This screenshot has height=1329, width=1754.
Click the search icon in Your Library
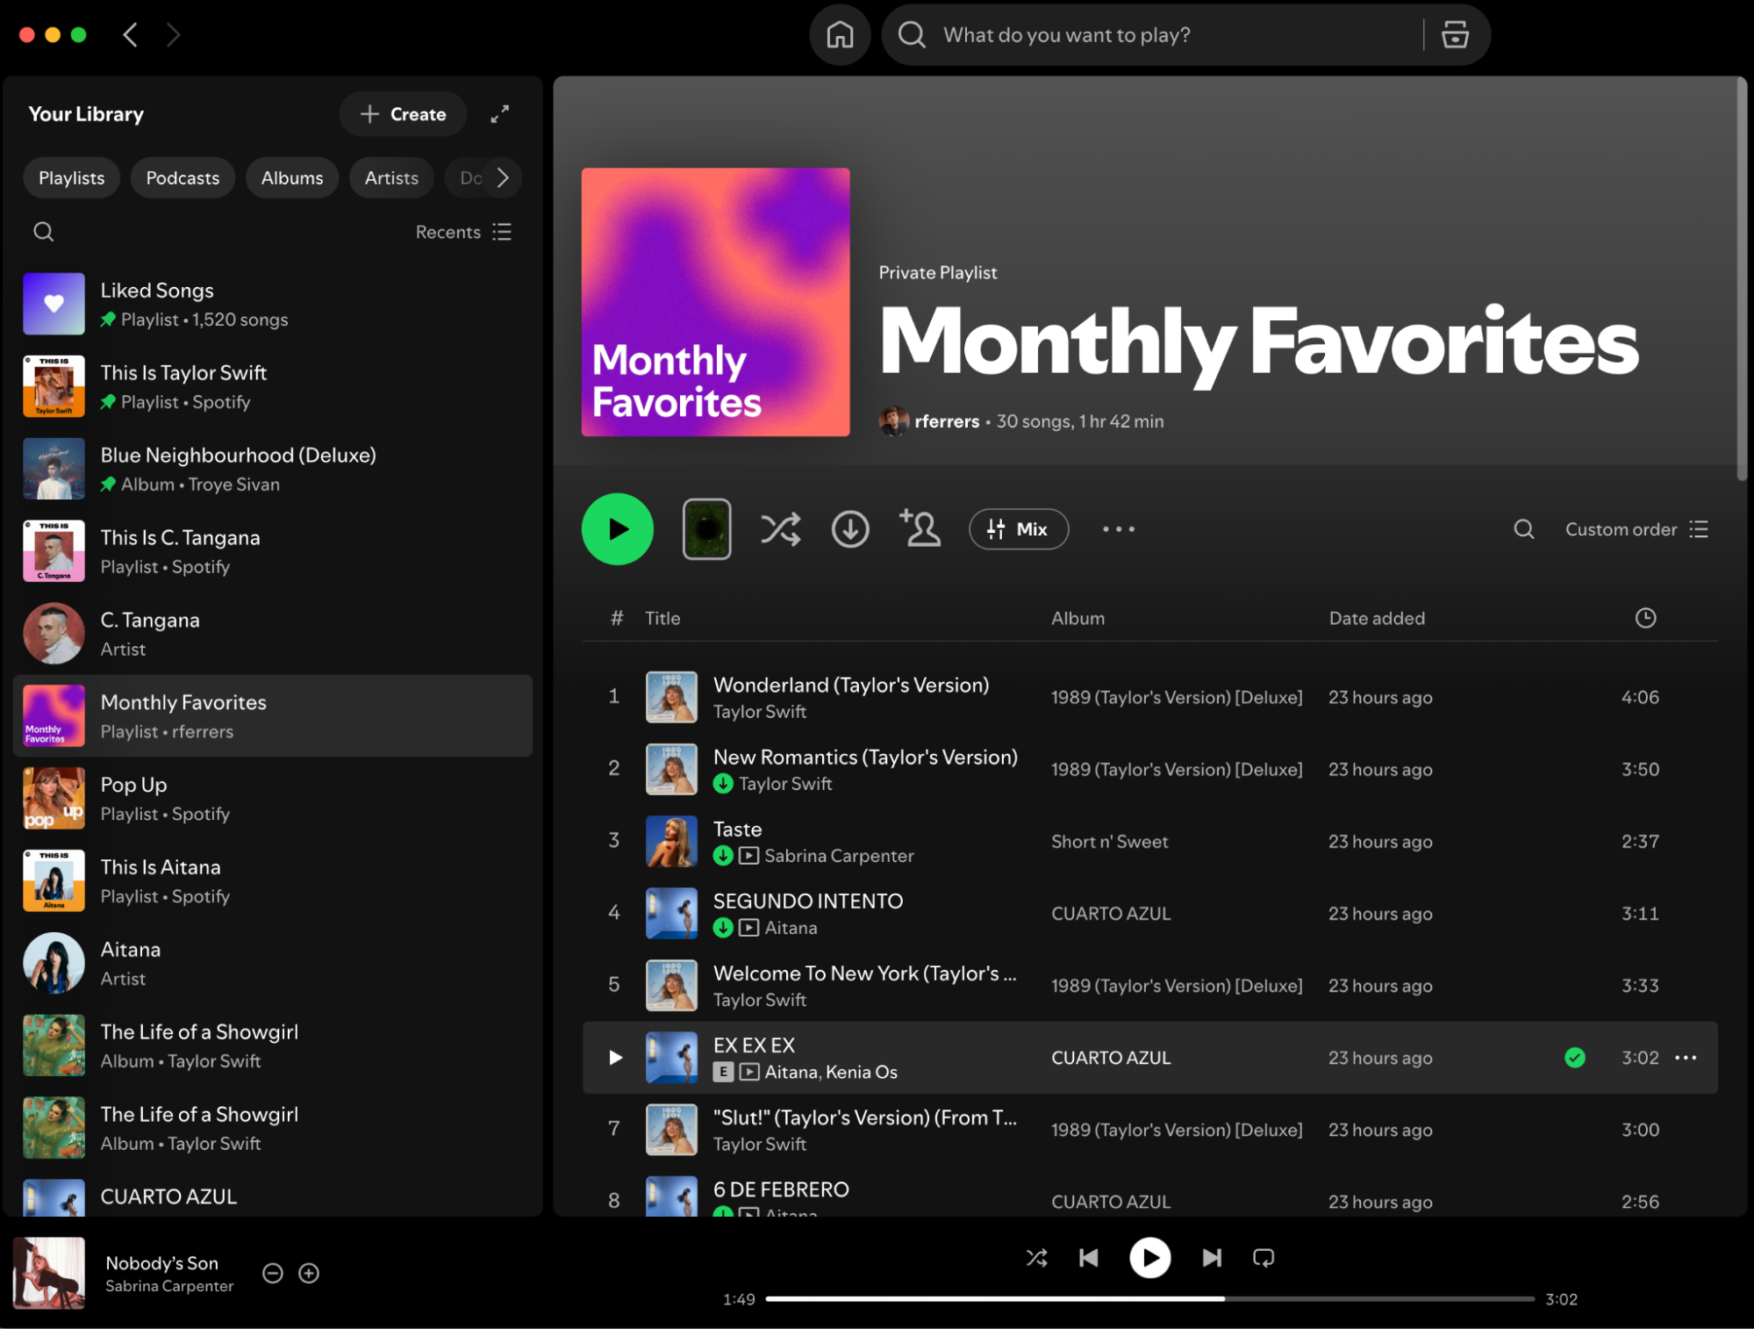(x=43, y=232)
